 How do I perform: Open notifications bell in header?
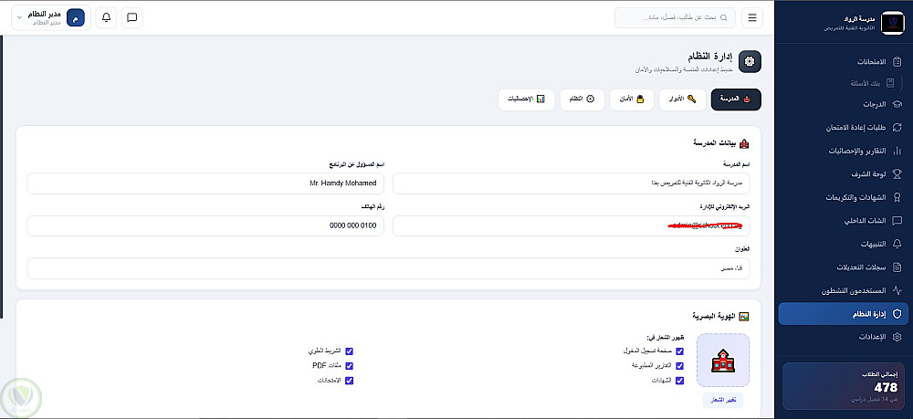(106, 17)
